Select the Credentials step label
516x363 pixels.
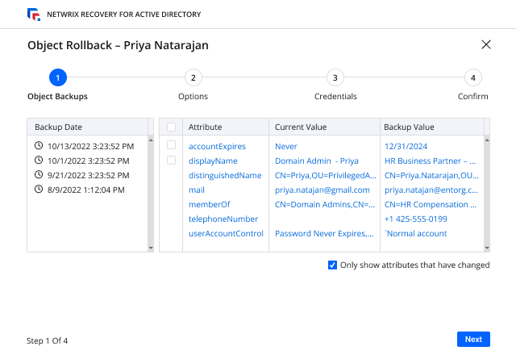coord(335,96)
